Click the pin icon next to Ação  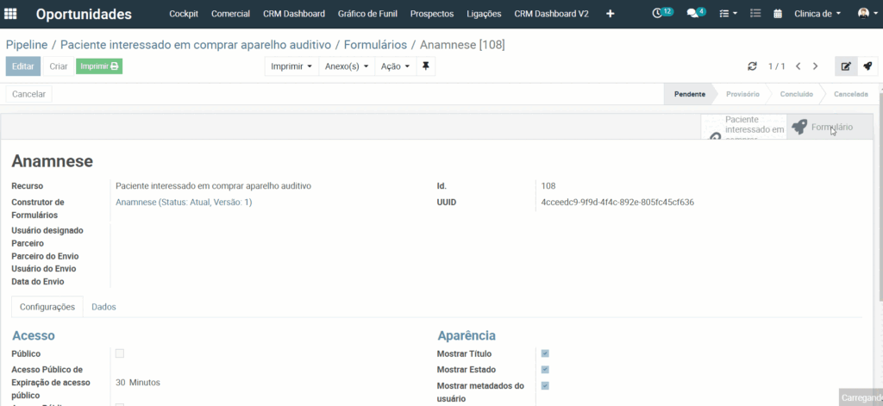pyautogui.click(x=426, y=66)
